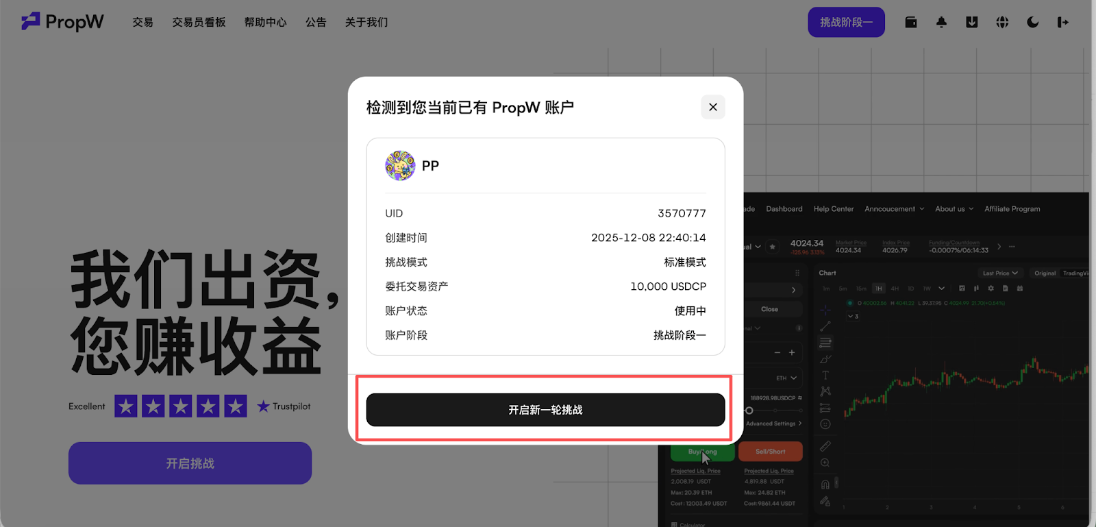This screenshot has width=1096, height=527.
Task: Open Dashboard in the trading preview
Action: tap(784, 209)
